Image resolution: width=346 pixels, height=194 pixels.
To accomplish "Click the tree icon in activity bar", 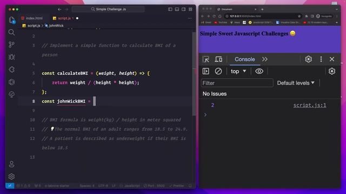I will click(x=11, y=94).
